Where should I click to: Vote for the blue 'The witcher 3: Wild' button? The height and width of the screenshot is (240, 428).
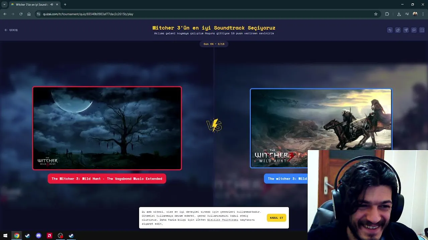coord(286,179)
